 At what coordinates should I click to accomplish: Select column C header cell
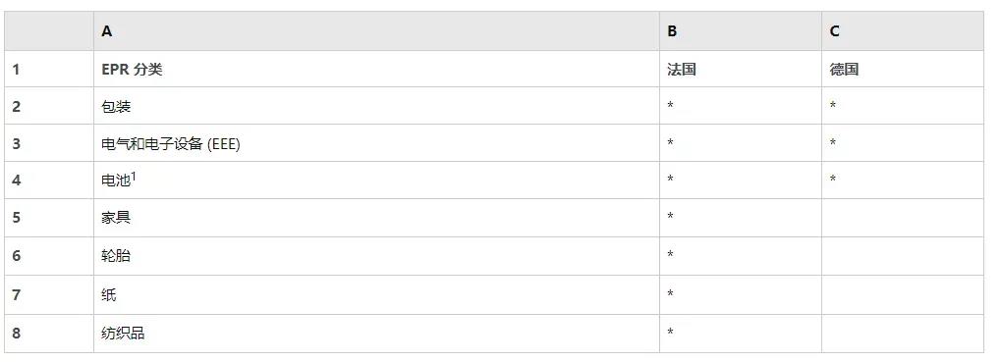tap(903, 31)
